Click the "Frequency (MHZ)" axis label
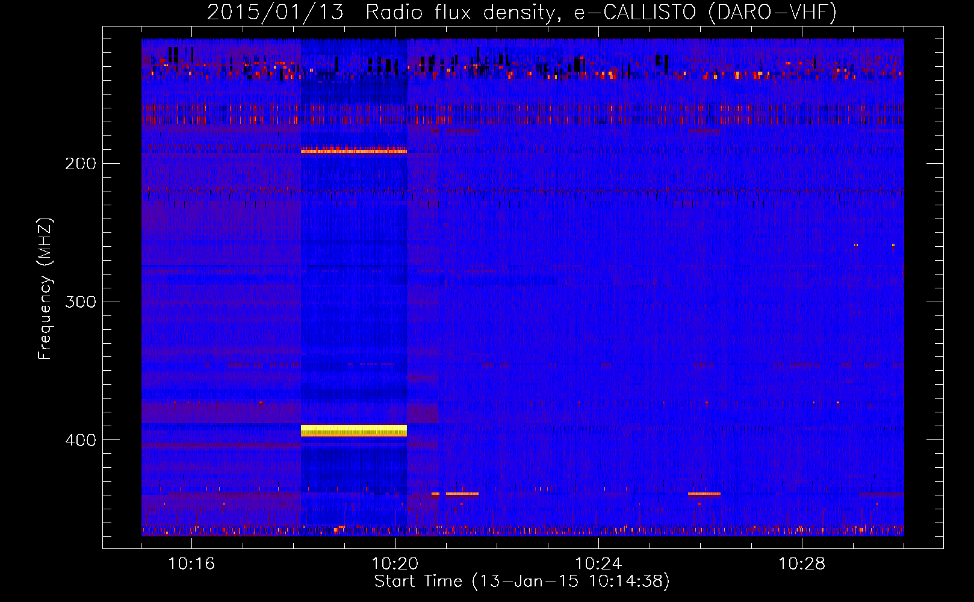Viewport: 974px width, 602px height. tap(45, 289)
